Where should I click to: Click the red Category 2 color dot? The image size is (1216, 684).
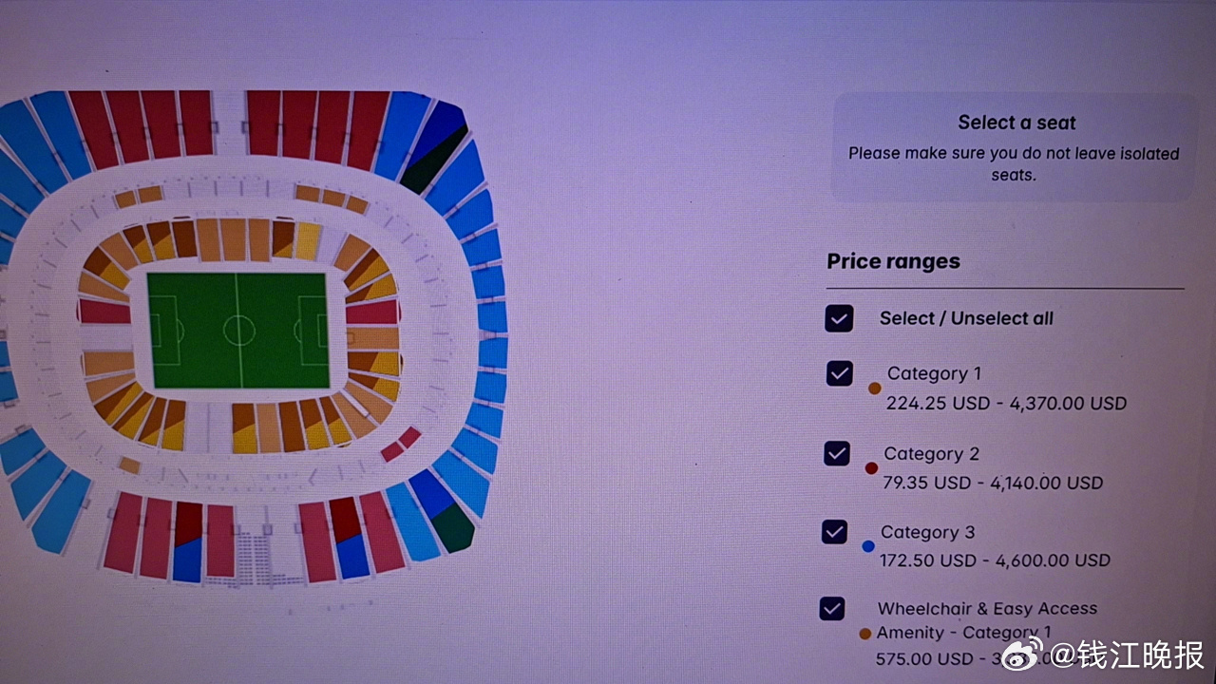click(x=871, y=468)
